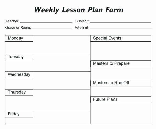Click the blank area under Tuesday
The height and width of the screenshot is (129, 156).
pyautogui.click(x=48, y=66)
